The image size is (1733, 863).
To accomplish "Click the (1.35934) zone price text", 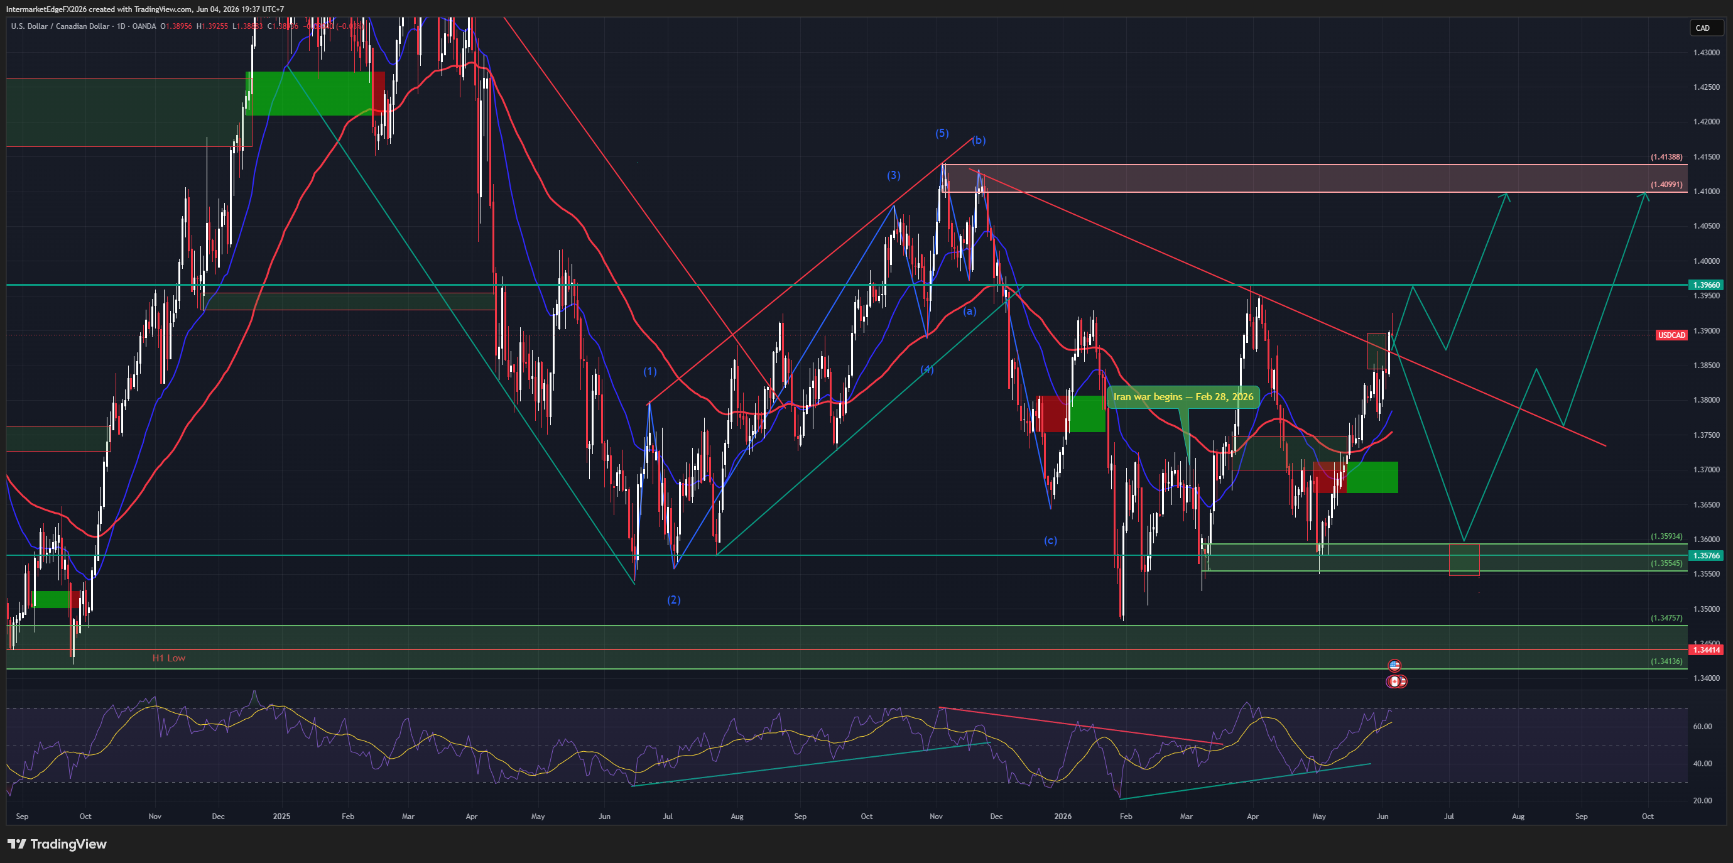I will (1666, 537).
